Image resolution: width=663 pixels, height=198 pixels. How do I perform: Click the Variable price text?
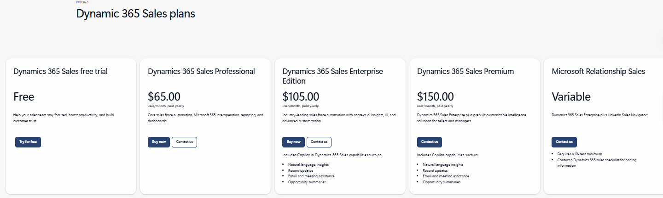[571, 97]
